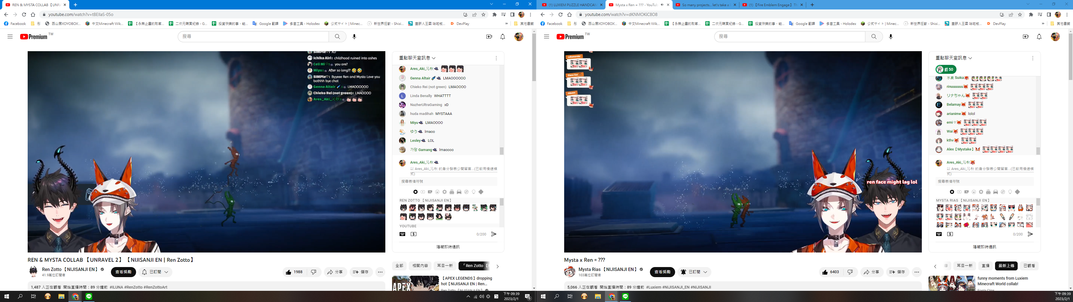Click 查看獎勵 button under Ren Zotto video
The width and height of the screenshot is (1073, 302).
pos(123,272)
